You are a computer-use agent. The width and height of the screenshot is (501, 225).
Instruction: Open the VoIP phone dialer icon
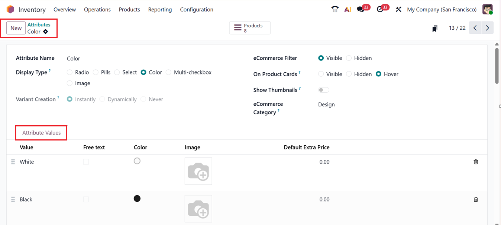(x=334, y=9)
